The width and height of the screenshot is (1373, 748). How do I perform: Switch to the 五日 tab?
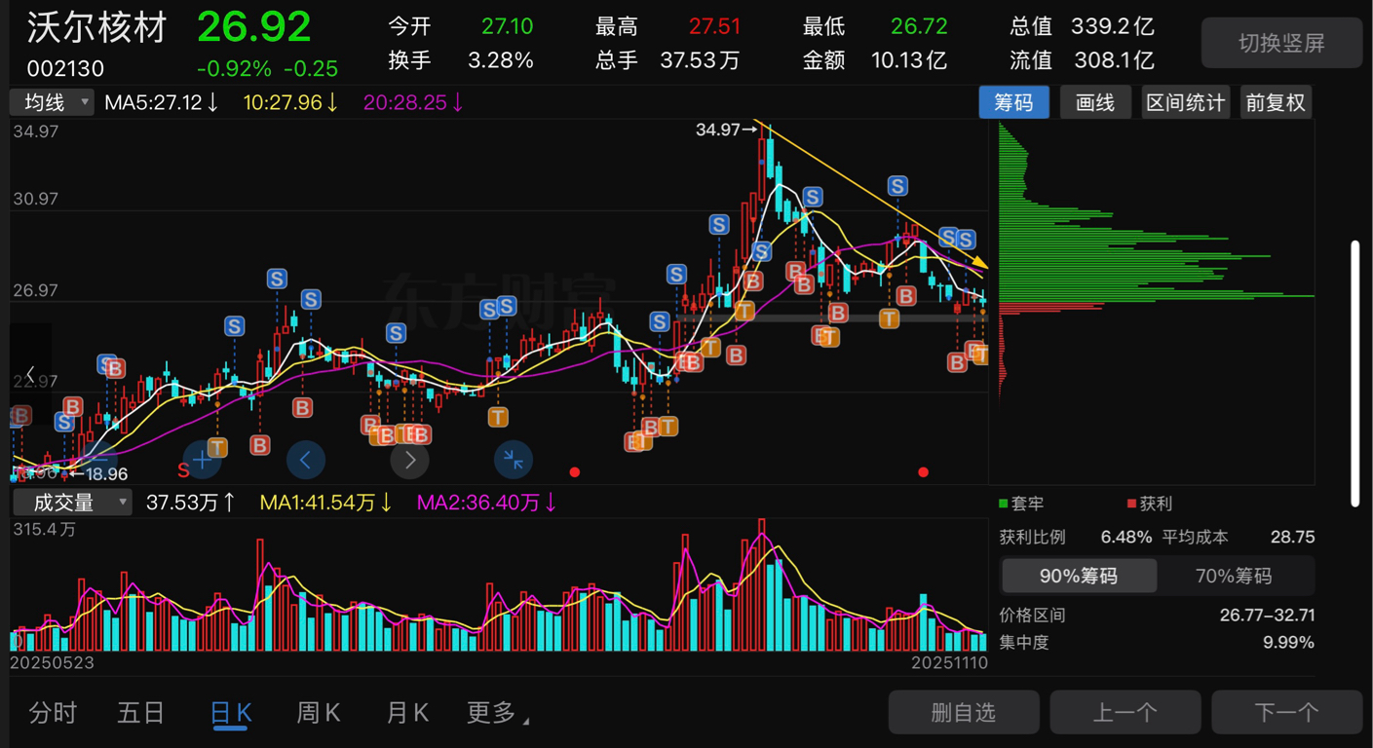point(141,713)
